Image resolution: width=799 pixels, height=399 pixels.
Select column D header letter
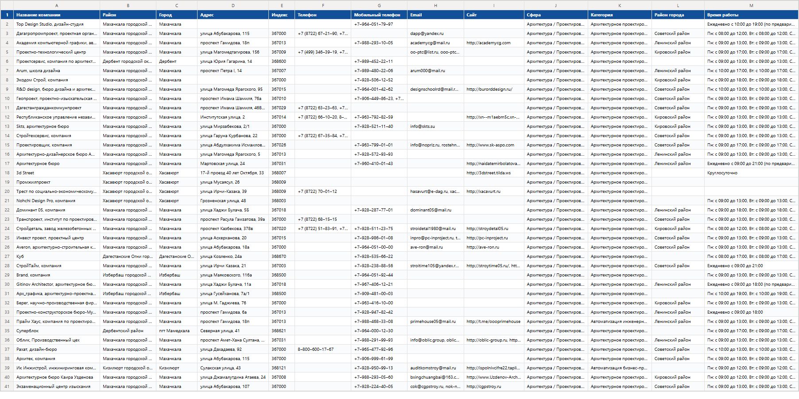coord(233,5)
